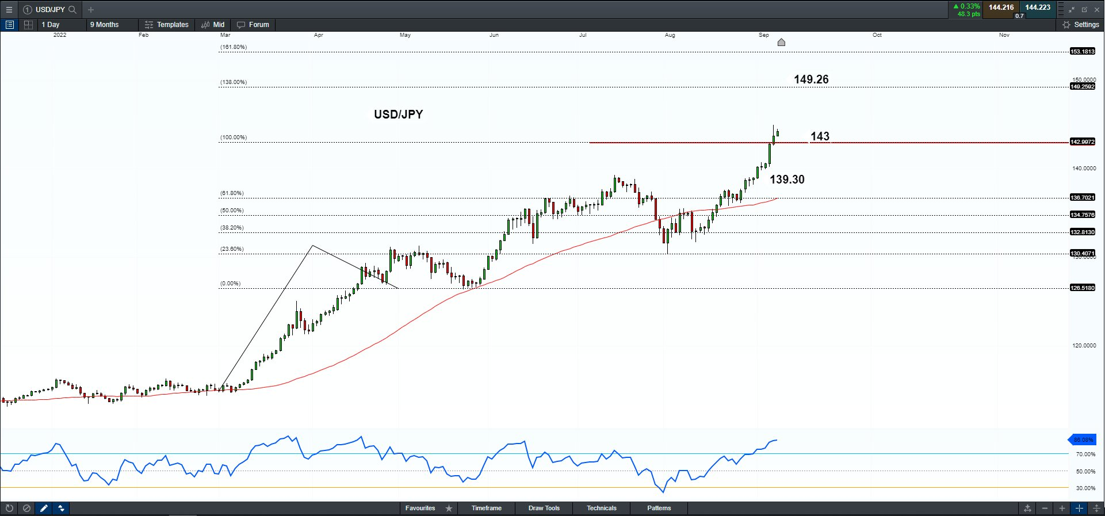The height and width of the screenshot is (516, 1105).
Task: Open chart Settings
Action: [x=1081, y=25]
